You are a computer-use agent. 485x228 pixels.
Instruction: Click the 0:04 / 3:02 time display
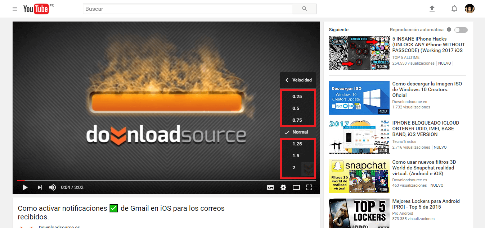[x=72, y=187]
